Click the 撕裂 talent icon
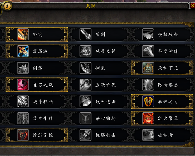The width and height of the screenshot is (195, 156). 85,68
